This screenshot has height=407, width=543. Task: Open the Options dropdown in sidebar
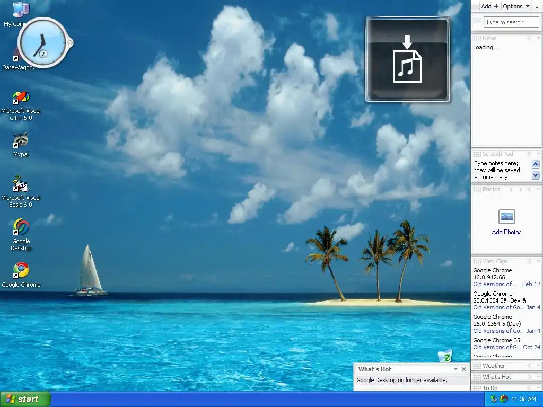516,6
